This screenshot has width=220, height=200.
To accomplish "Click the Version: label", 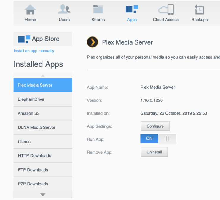I will coord(95,100).
